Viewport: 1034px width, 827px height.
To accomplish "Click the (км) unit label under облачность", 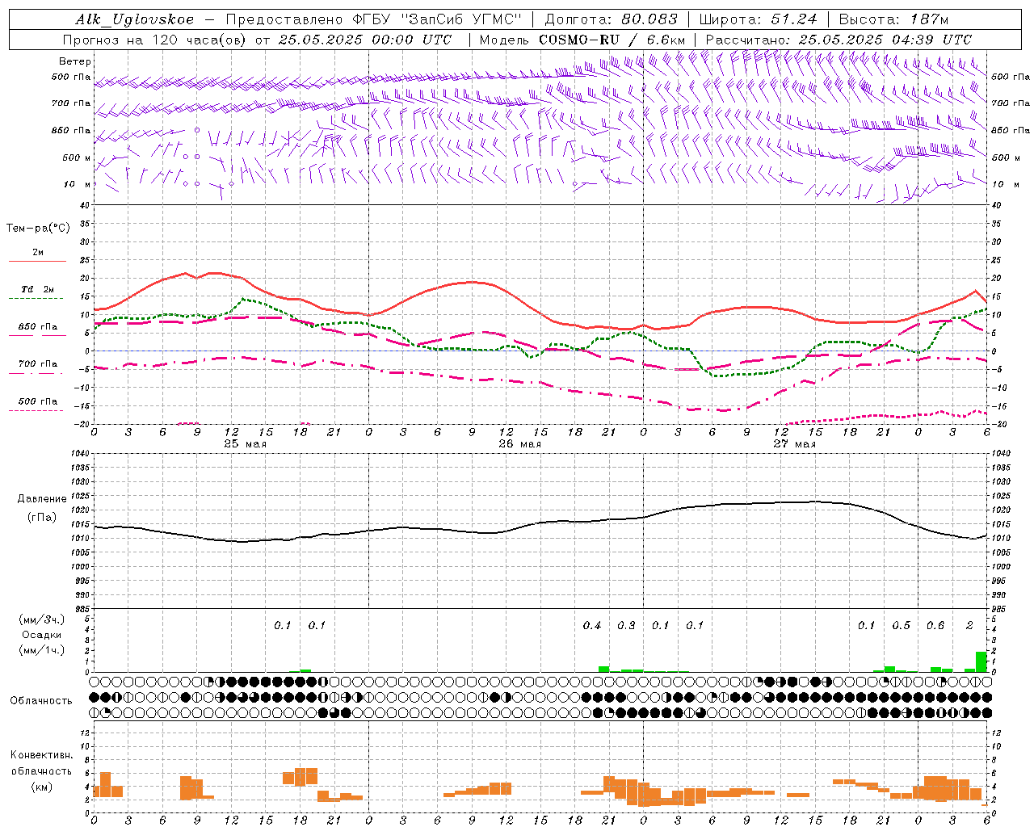I will point(42,787).
